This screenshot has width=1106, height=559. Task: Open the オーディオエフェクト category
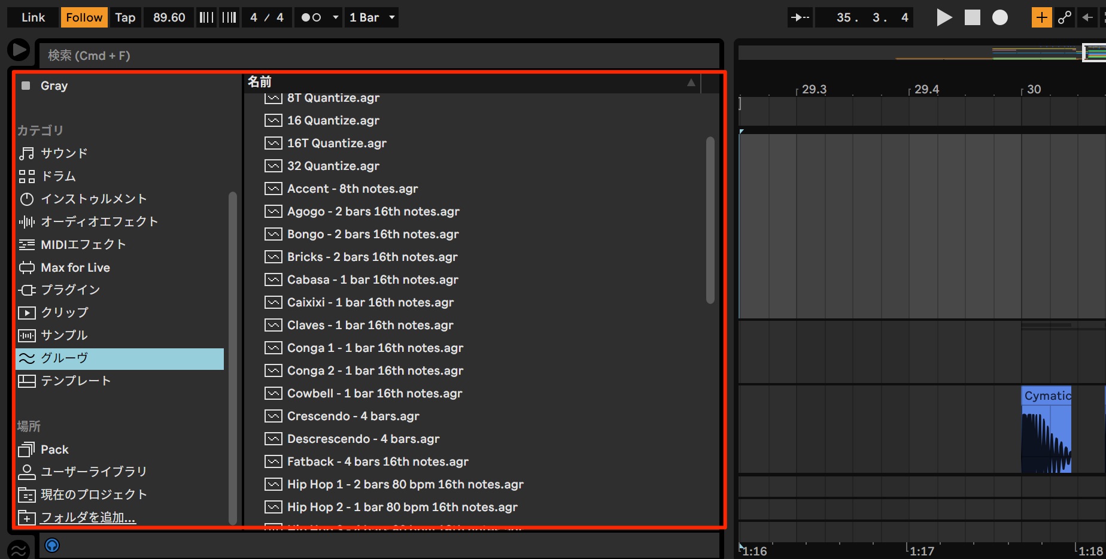[99, 221]
